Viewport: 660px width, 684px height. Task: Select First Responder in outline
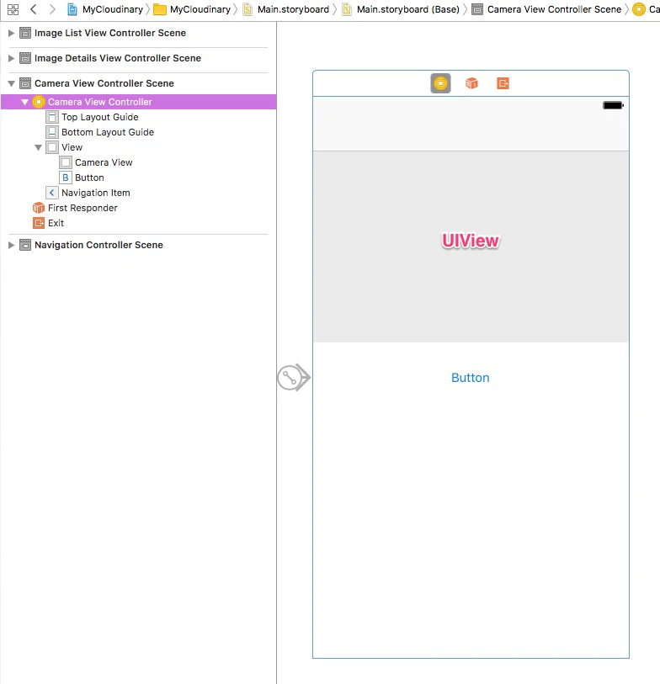pyautogui.click(x=138, y=208)
